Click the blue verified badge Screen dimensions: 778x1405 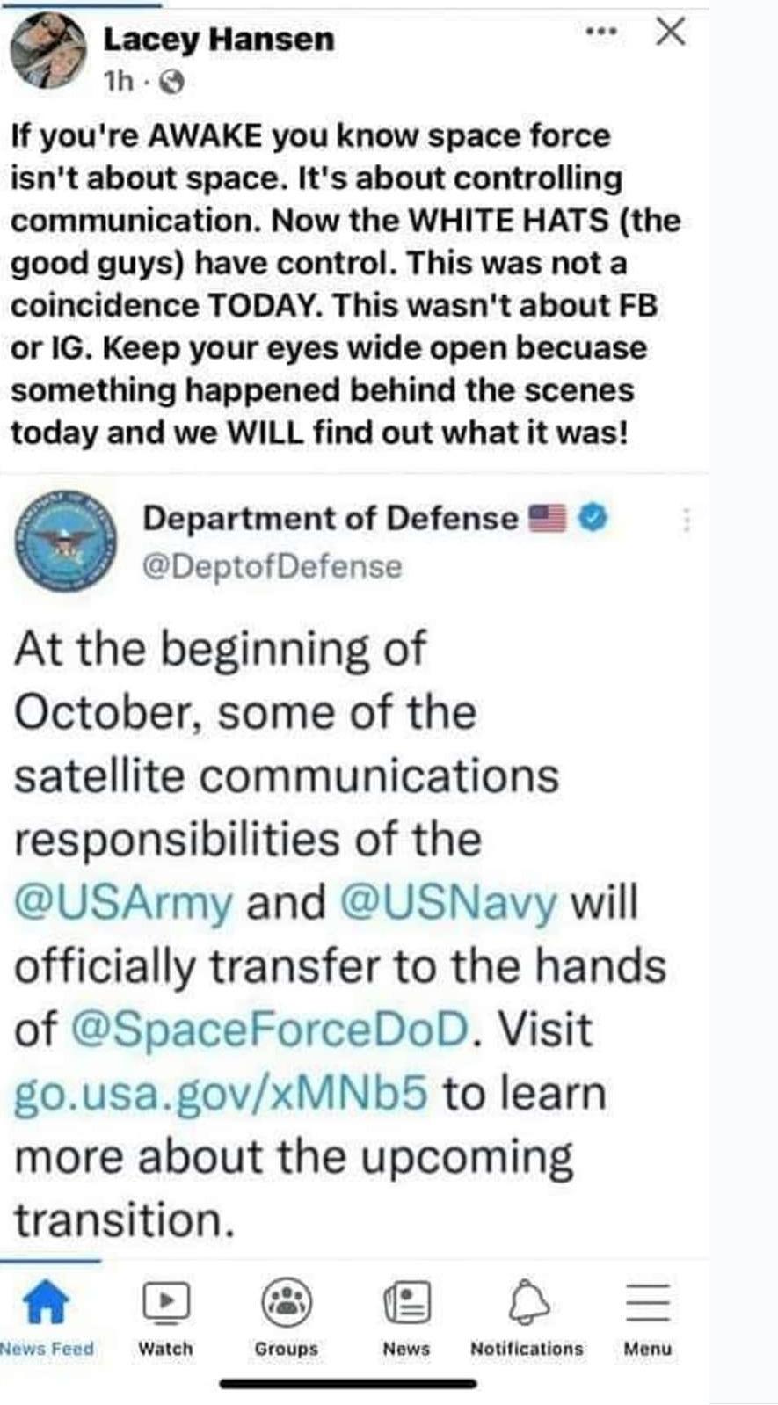(594, 518)
